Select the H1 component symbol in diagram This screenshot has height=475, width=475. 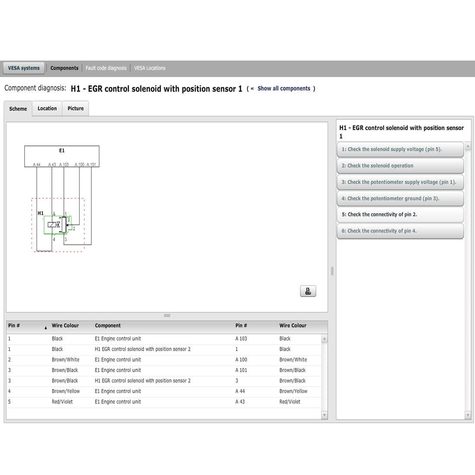pos(57,225)
